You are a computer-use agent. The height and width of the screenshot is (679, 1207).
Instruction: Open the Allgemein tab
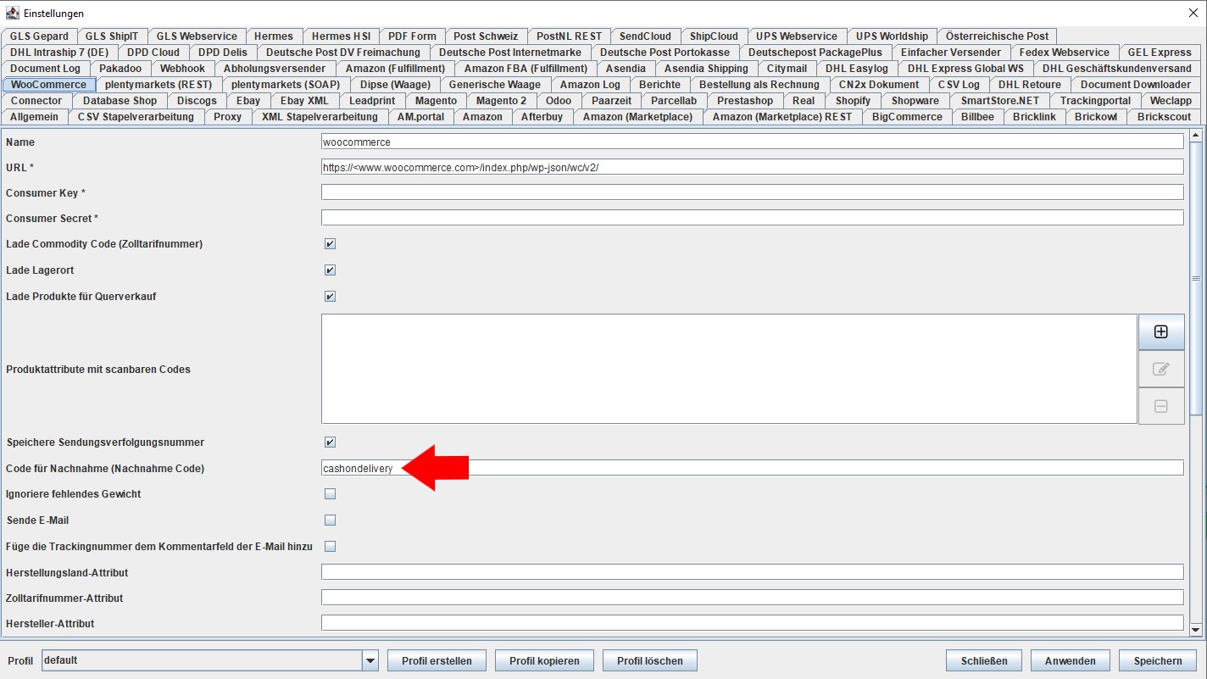click(35, 117)
